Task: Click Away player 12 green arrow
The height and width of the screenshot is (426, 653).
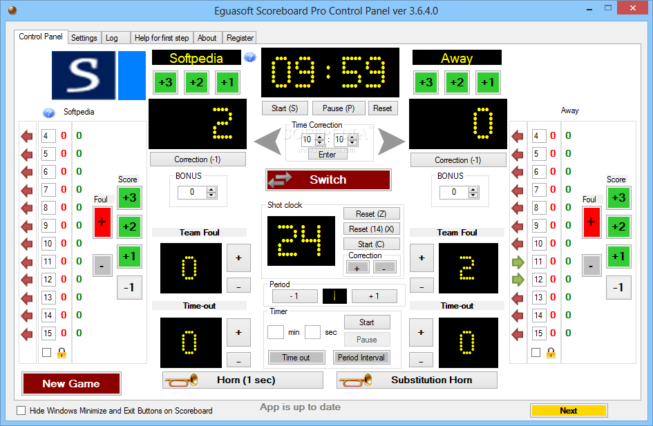Action: [518, 280]
